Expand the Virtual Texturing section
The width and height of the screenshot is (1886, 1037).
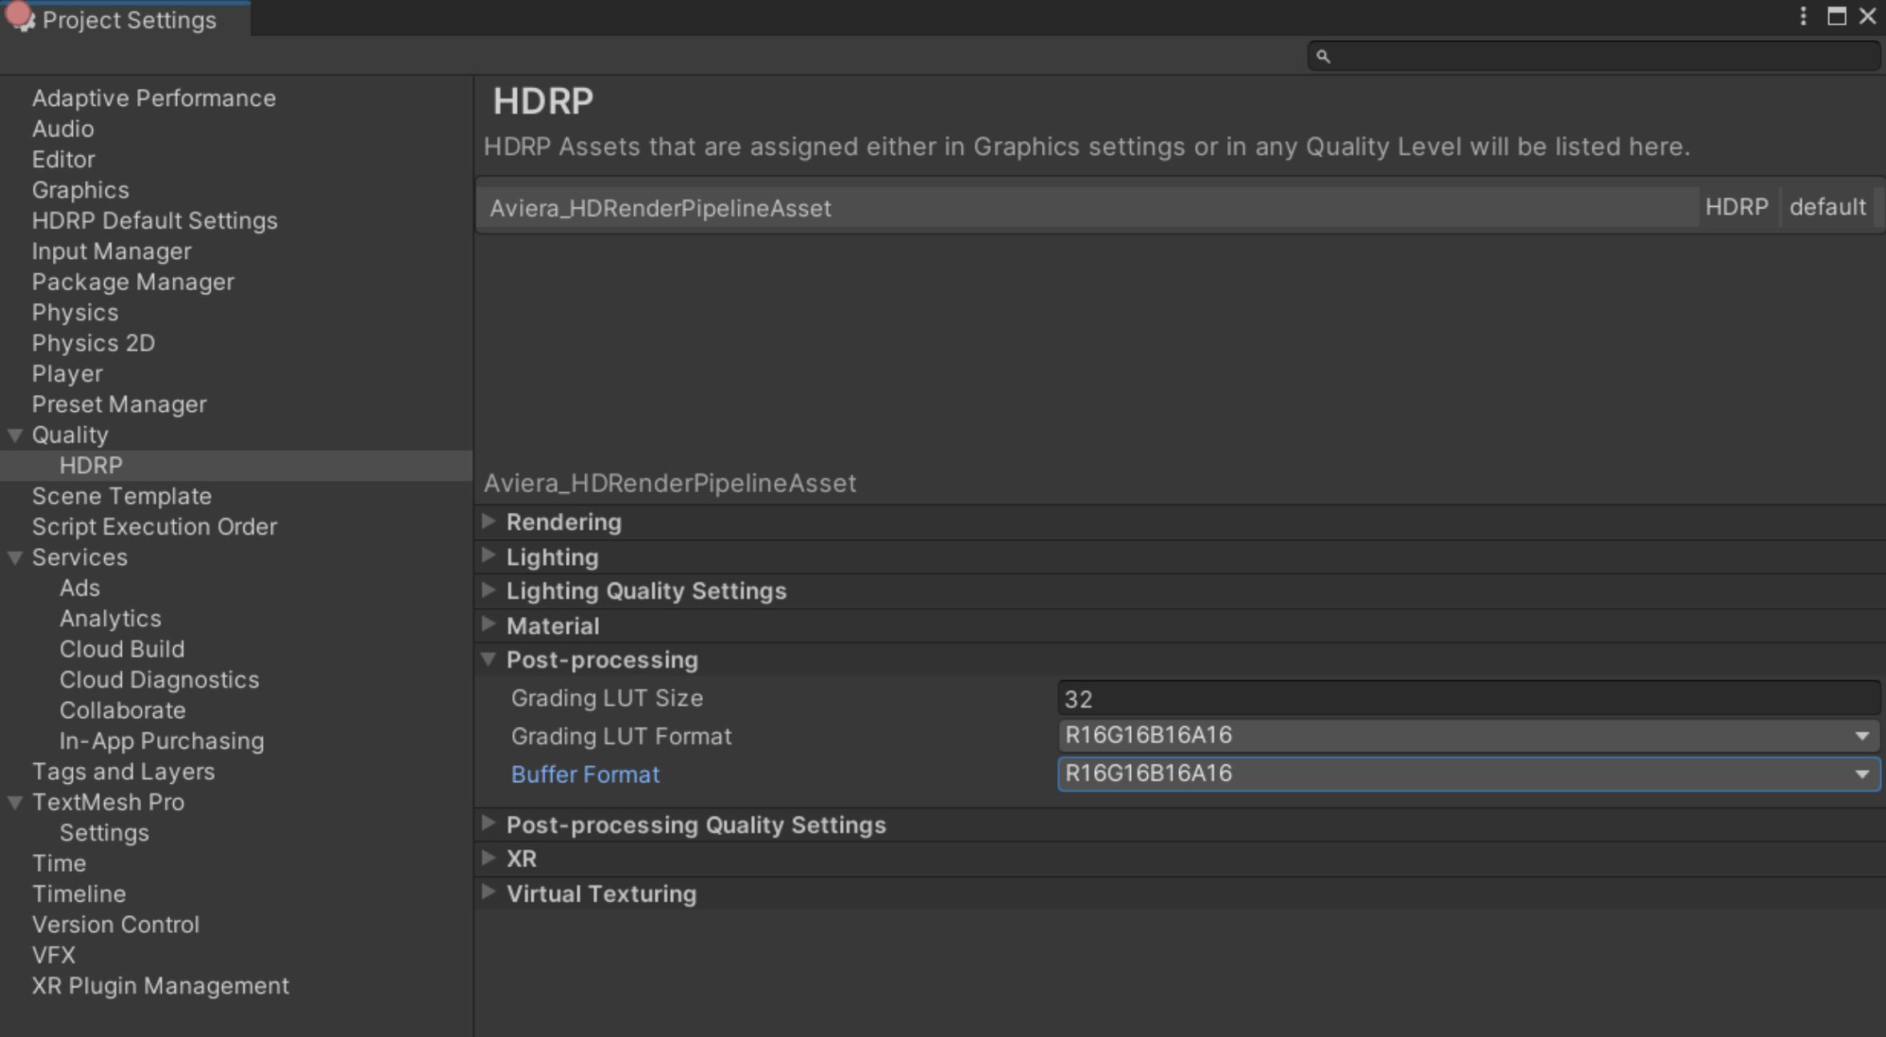(489, 893)
